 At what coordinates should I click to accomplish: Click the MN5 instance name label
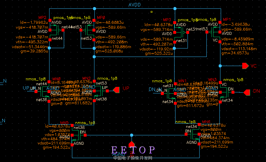tap(64, 123)
